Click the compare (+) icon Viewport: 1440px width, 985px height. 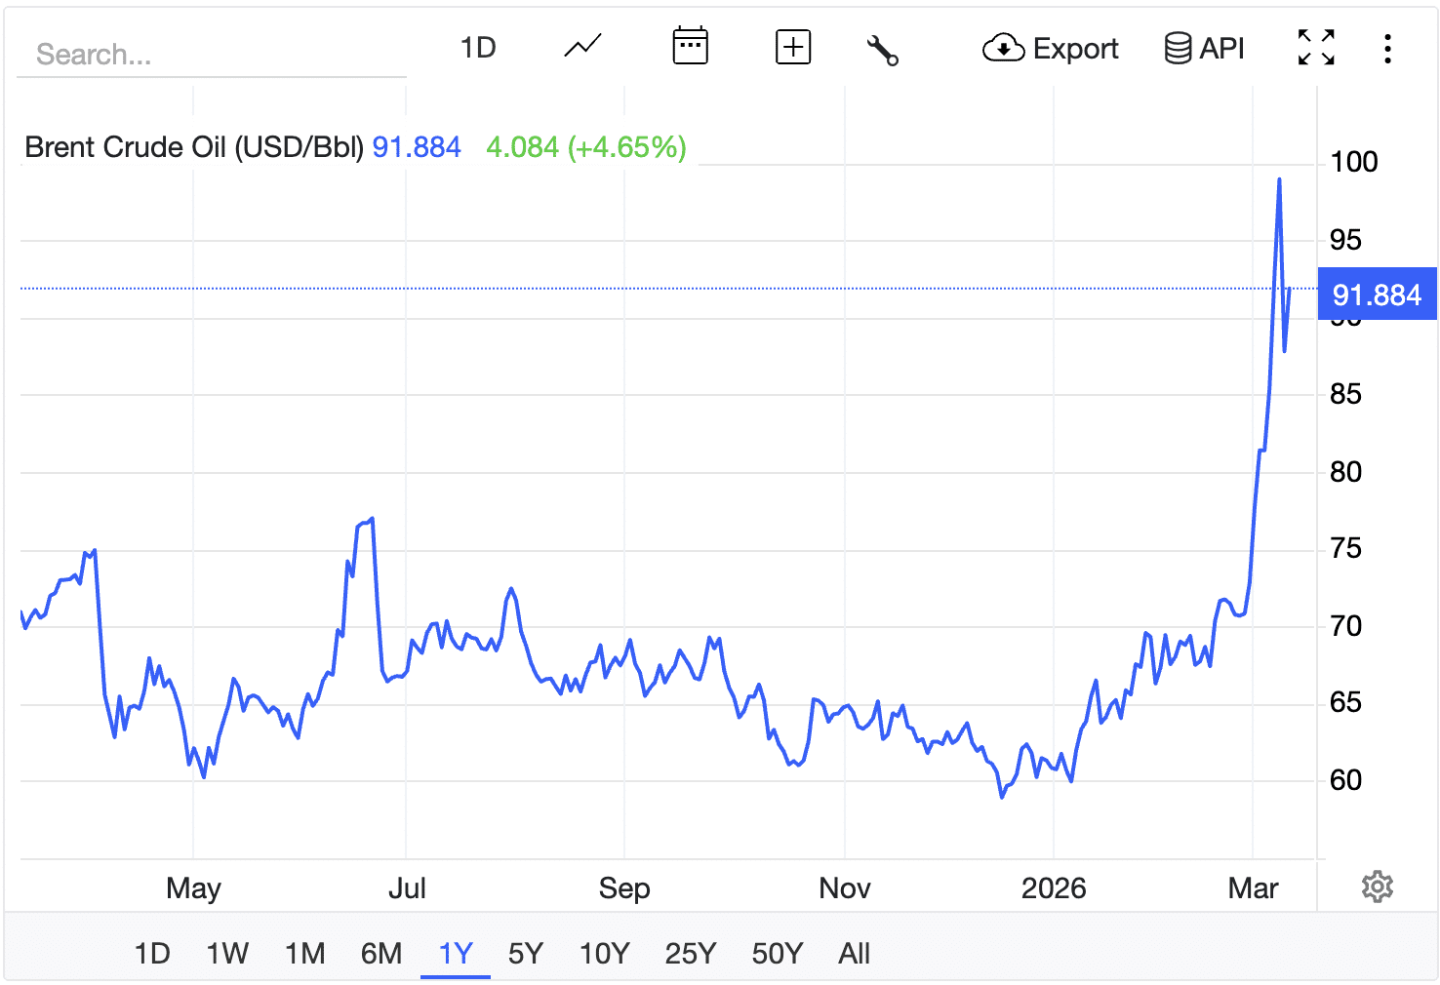[793, 46]
